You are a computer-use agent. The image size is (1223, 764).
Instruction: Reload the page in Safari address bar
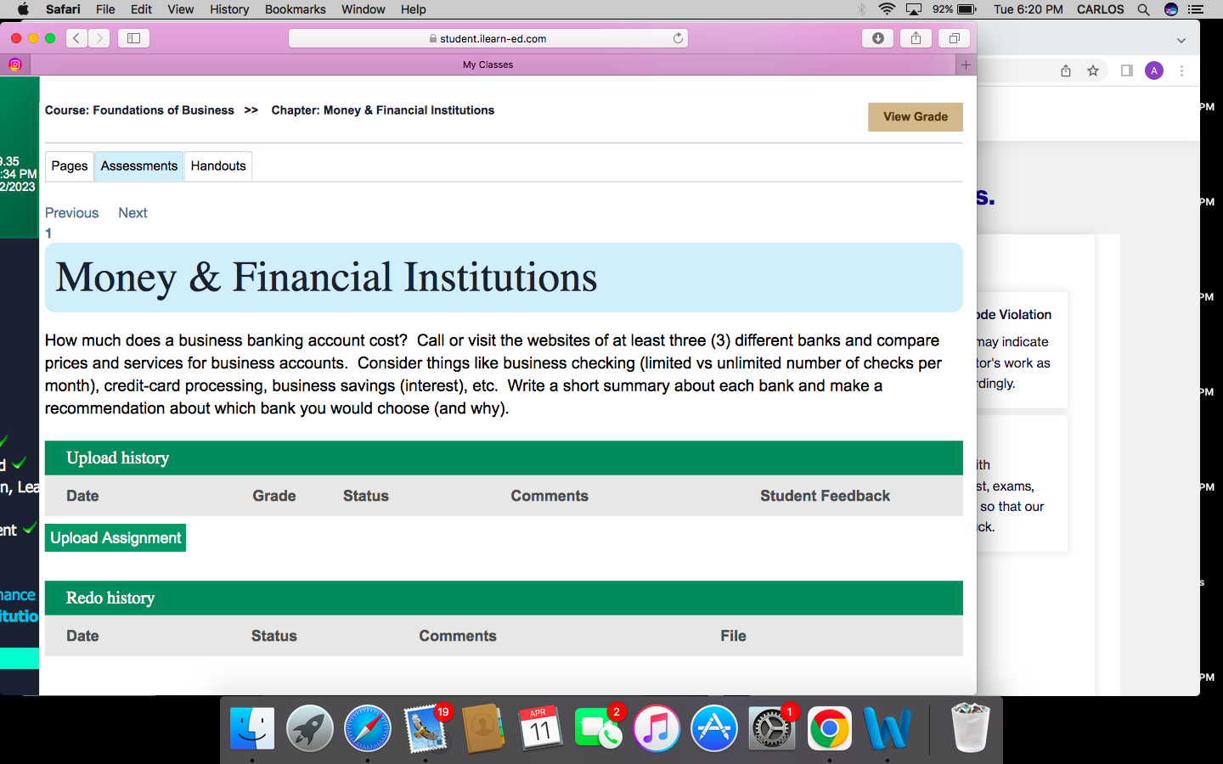click(678, 38)
